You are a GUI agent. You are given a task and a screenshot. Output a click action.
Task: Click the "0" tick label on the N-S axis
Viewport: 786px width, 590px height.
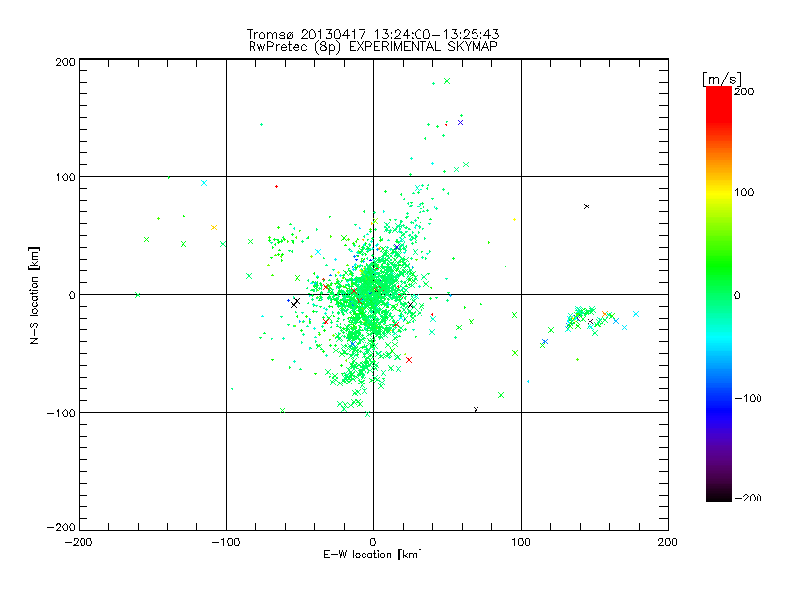tap(72, 295)
